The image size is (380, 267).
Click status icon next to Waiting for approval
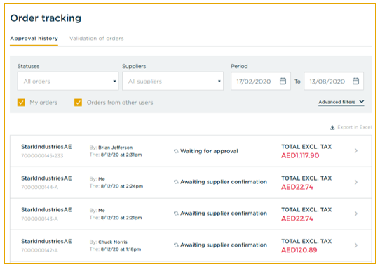(176, 151)
